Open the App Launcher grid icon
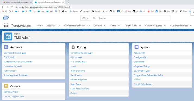This screenshot has width=194, height=101. point(6,25)
